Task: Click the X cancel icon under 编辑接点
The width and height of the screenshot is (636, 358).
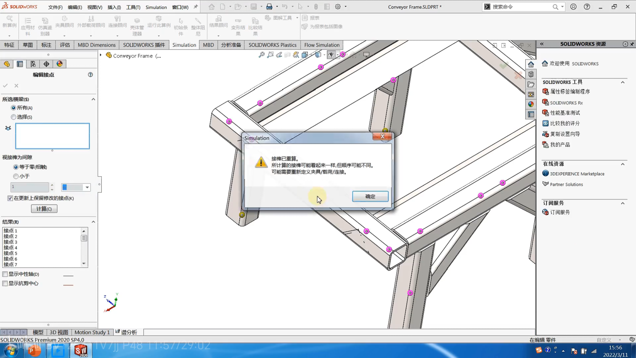Action: click(16, 86)
